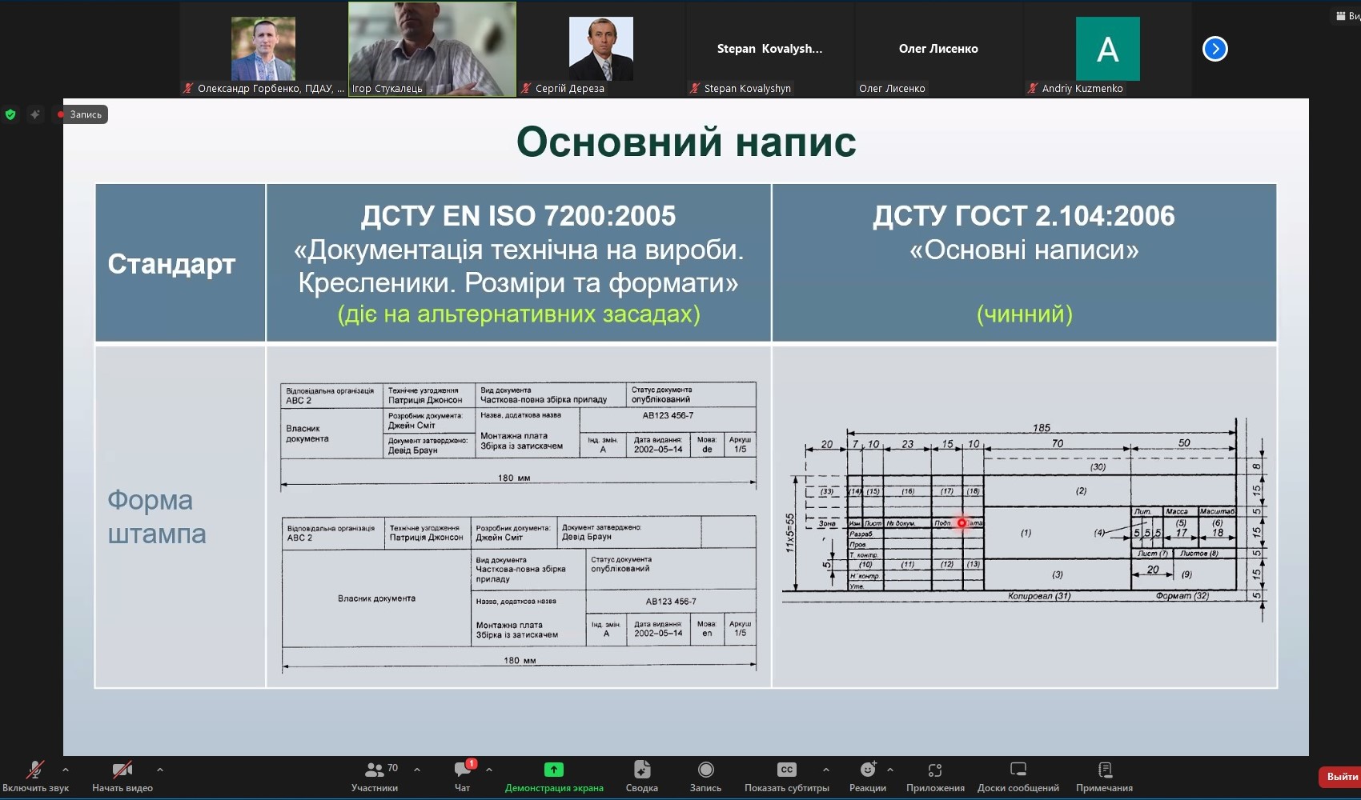Click the «Основні написи» subtitle
This screenshot has height=800, width=1361.
point(1024,250)
